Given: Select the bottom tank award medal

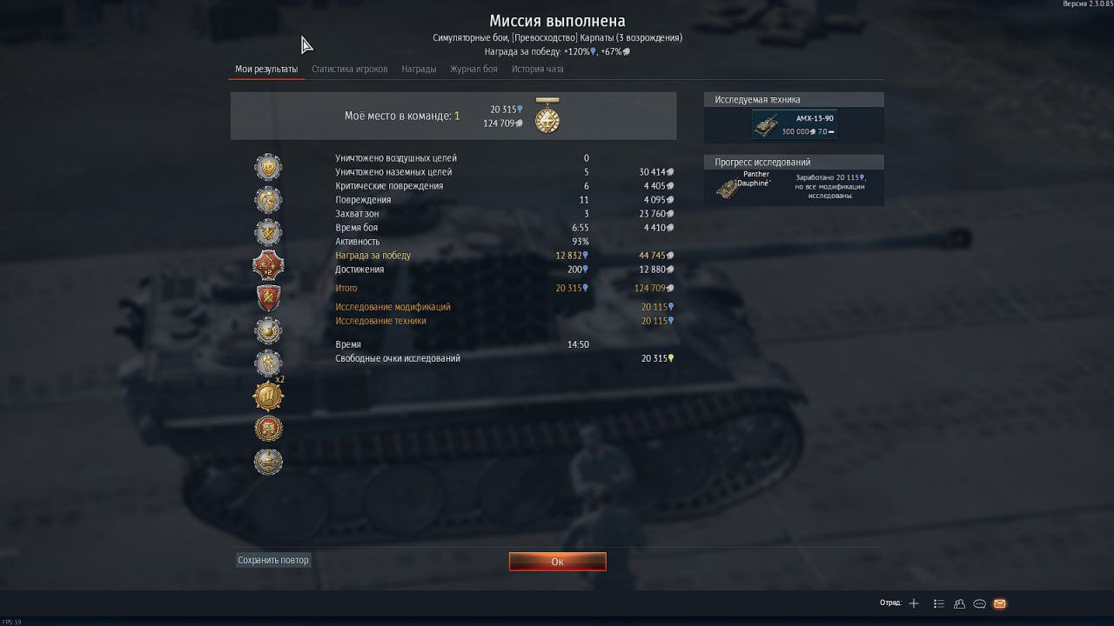Looking at the screenshot, I should pos(268,462).
